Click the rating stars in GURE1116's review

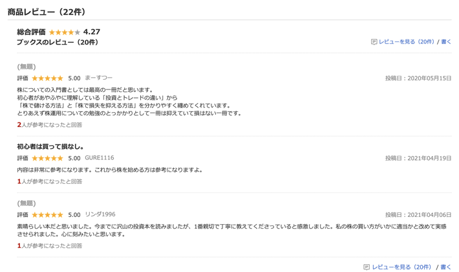point(47,158)
